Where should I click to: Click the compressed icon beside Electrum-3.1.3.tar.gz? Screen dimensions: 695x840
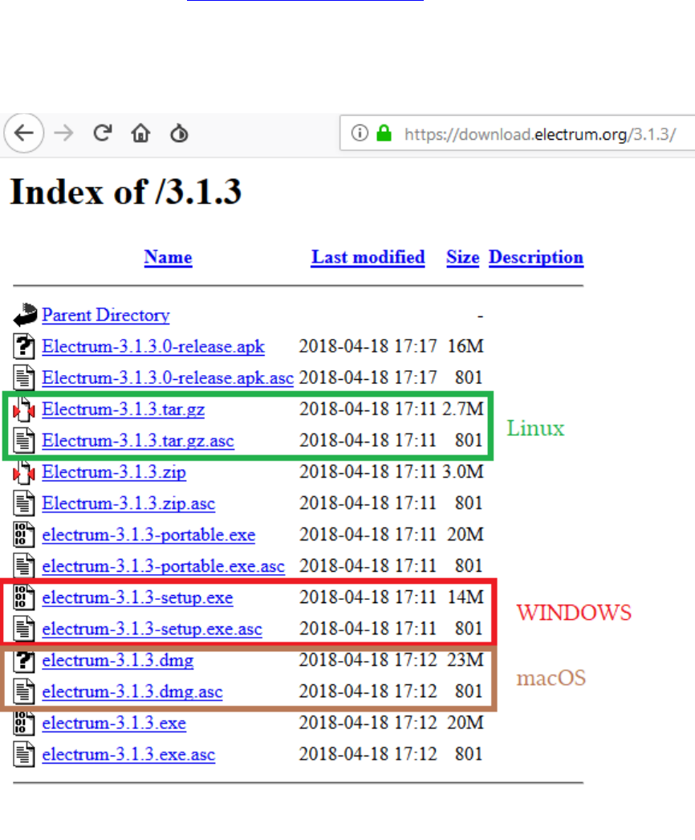24,410
